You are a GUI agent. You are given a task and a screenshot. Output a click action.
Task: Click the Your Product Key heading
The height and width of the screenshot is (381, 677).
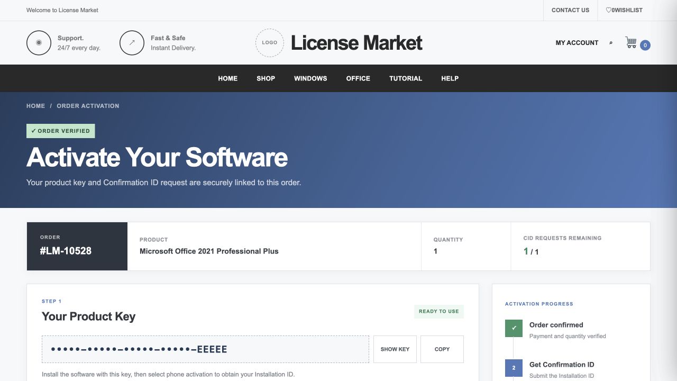tap(89, 316)
